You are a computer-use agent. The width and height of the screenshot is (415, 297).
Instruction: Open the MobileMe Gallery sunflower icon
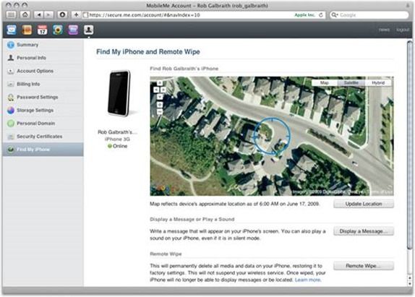(x=58, y=30)
